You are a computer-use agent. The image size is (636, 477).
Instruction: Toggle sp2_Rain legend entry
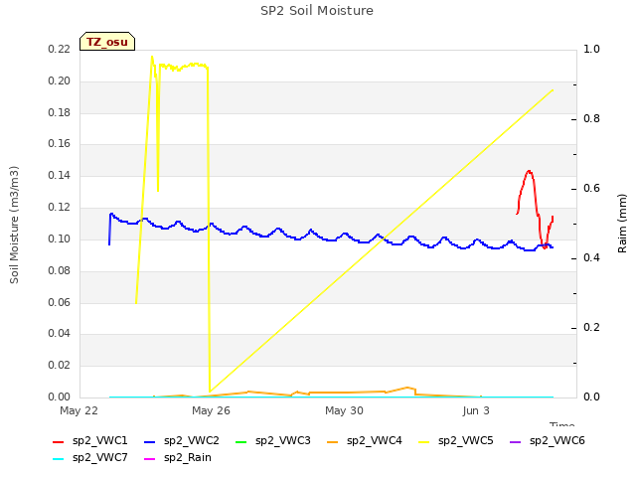tap(178, 458)
